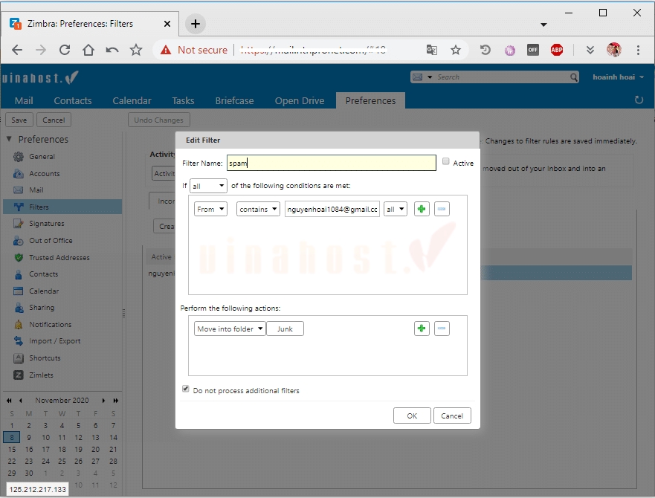Open the AdBlock Plus extension

click(x=556, y=50)
